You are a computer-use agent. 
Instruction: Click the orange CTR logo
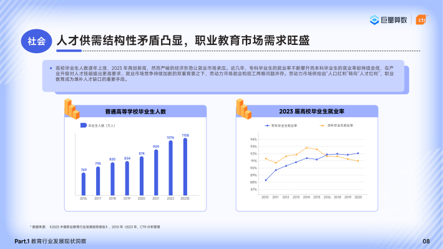point(422,20)
